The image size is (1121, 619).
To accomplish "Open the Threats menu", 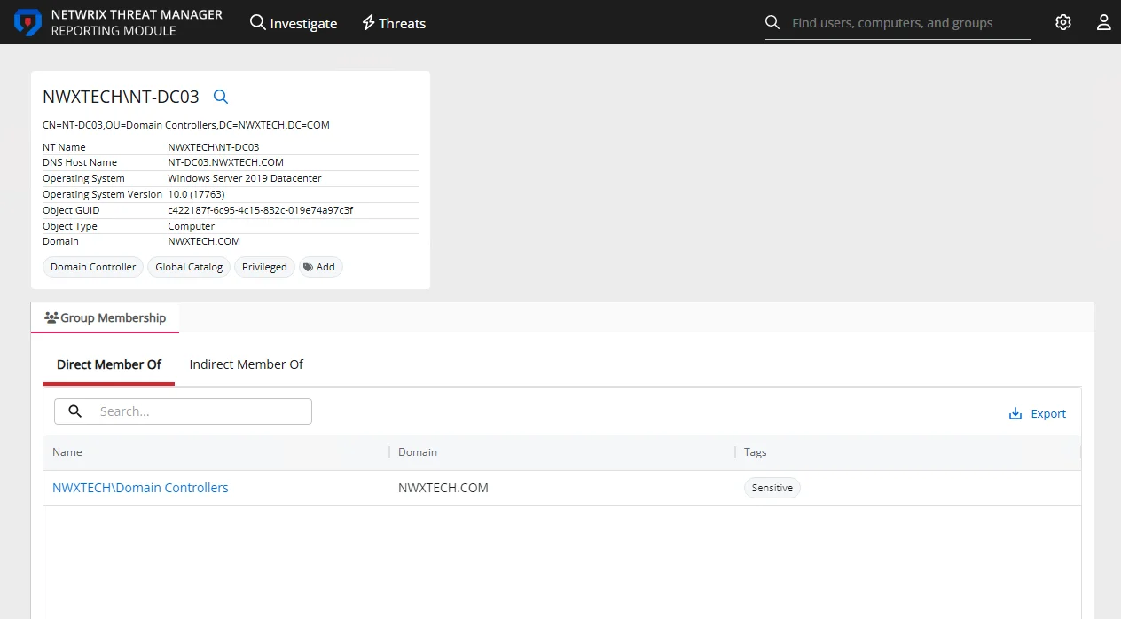I will point(394,23).
